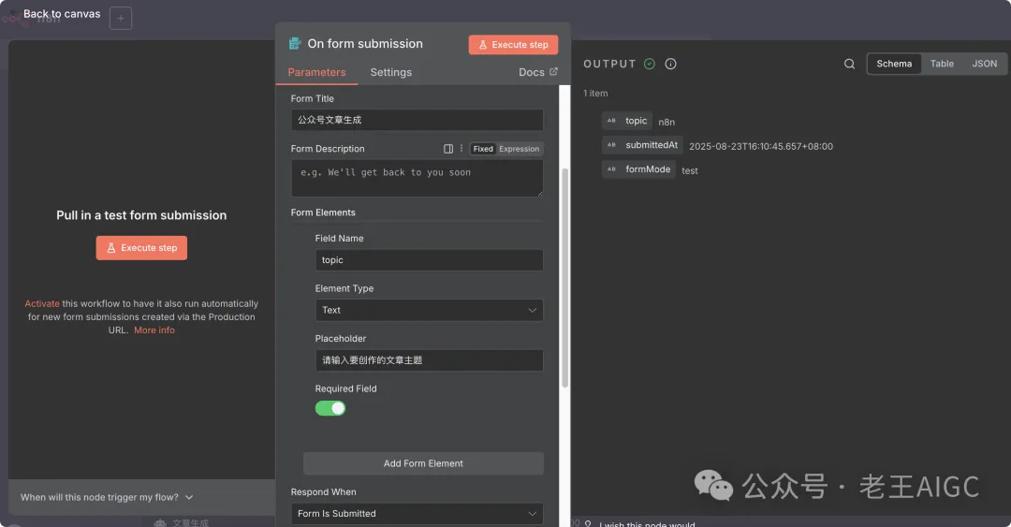The width and height of the screenshot is (1011, 527).
Task: Switch to the Parameters tab
Action: pos(316,72)
